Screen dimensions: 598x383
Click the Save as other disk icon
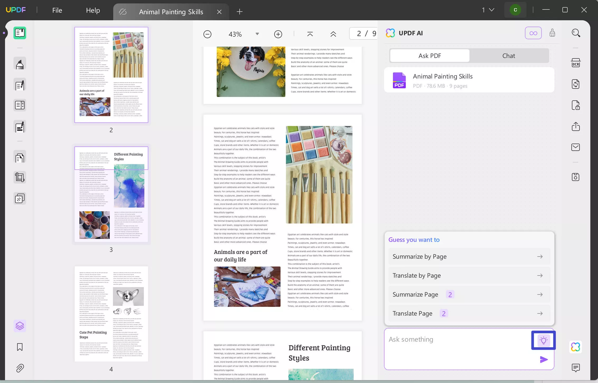(x=576, y=177)
